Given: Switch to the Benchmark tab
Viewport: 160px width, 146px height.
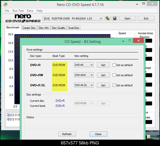Looking at the screenshot, I should (13, 27).
